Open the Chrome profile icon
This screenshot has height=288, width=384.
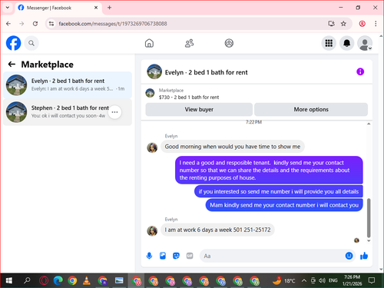[x=362, y=24]
